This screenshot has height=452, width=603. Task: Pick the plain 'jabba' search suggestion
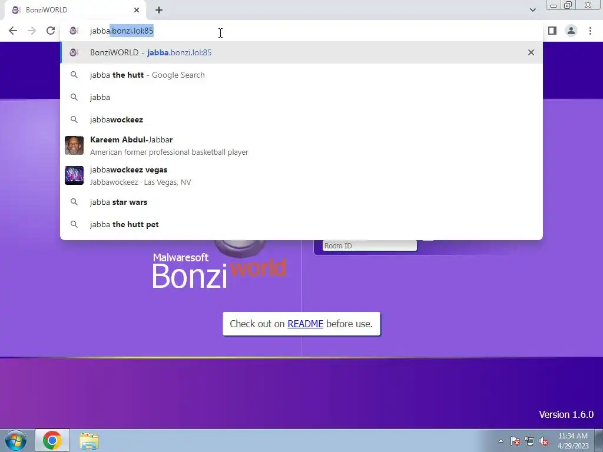click(301, 97)
